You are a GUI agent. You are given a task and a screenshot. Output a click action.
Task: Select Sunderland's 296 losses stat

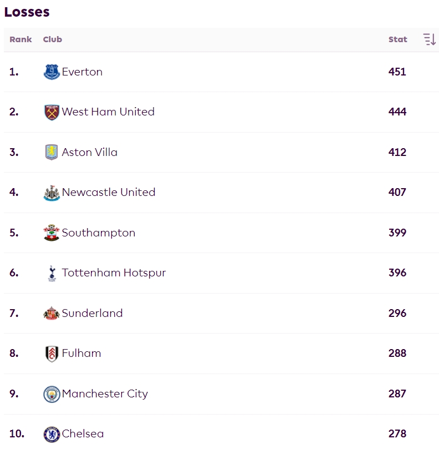click(397, 313)
